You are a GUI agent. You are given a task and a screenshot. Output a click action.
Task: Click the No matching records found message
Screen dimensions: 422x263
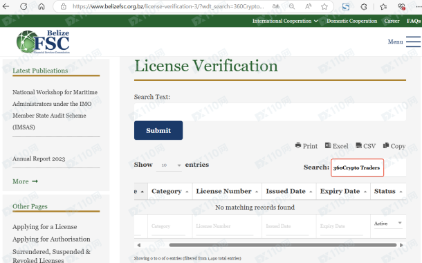pos(255,207)
